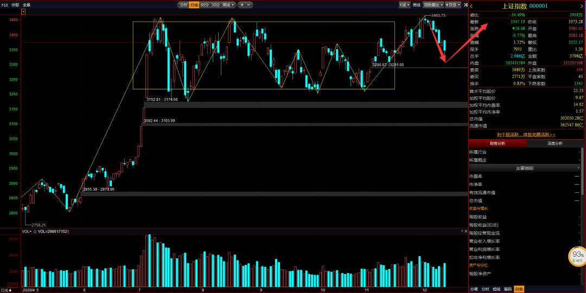The height and width of the screenshot is (293, 586).
Task: Open the VOL indicator selector
Action: point(26,231)
